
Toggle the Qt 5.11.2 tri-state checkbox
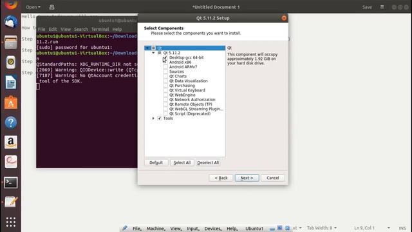point(159,53)
